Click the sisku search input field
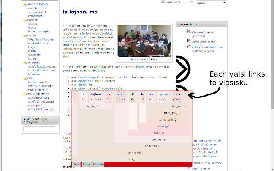 click(x=39, y=128)
